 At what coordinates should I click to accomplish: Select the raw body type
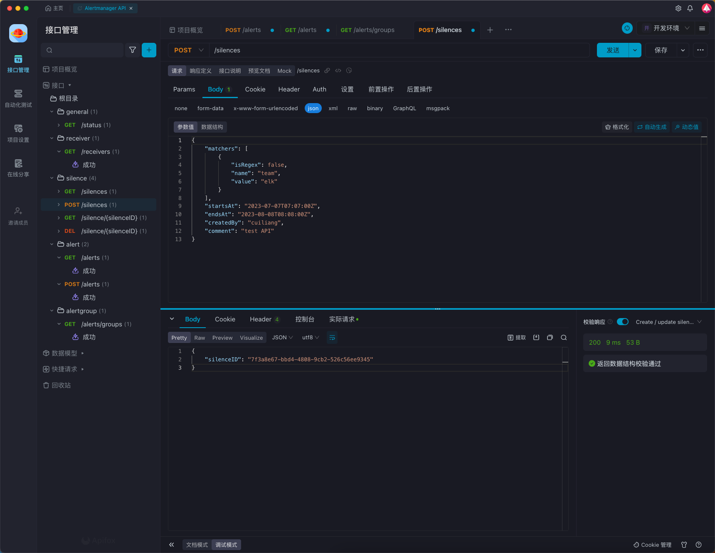pos(352,108)
